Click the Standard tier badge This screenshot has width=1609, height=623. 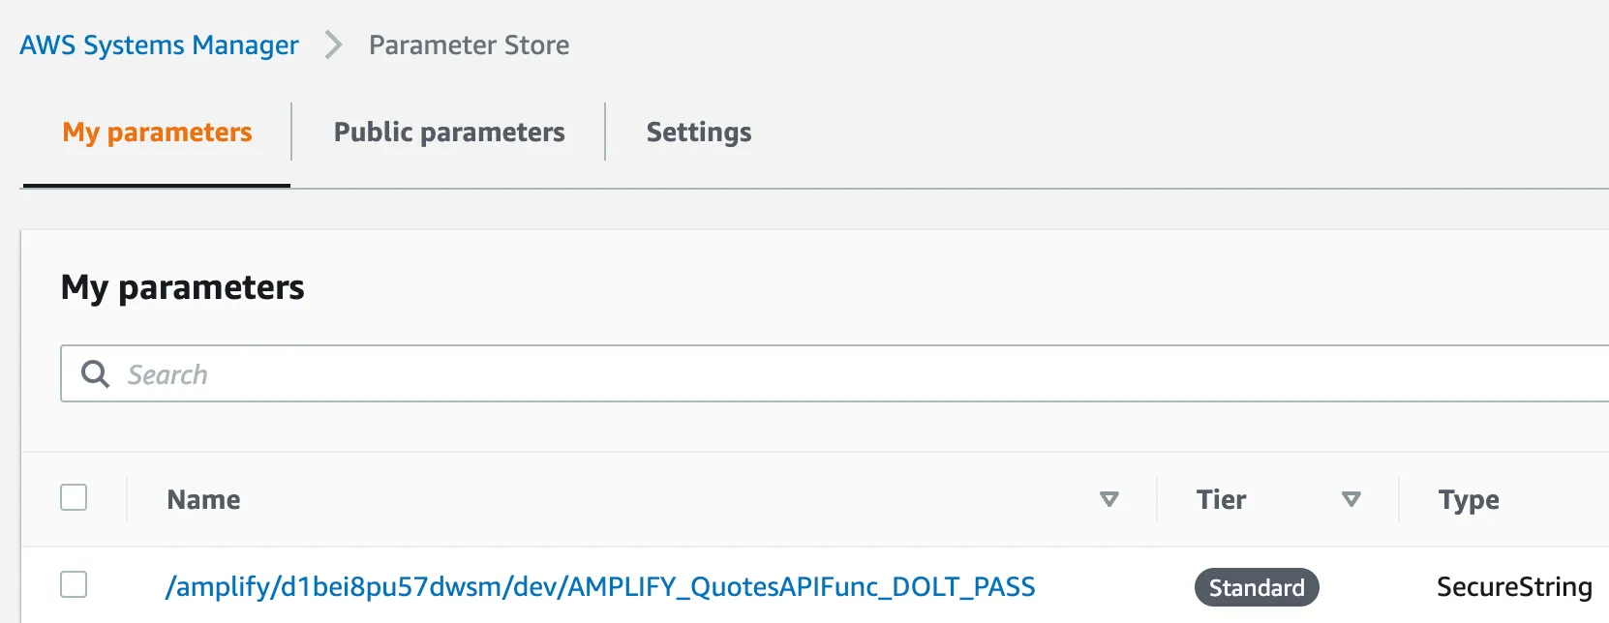click(1257, 587)
